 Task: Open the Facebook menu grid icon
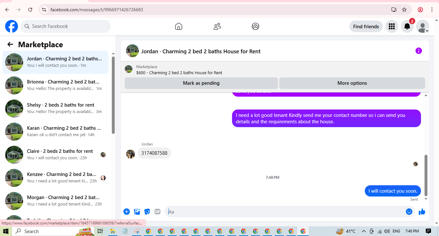pos(391,26)
